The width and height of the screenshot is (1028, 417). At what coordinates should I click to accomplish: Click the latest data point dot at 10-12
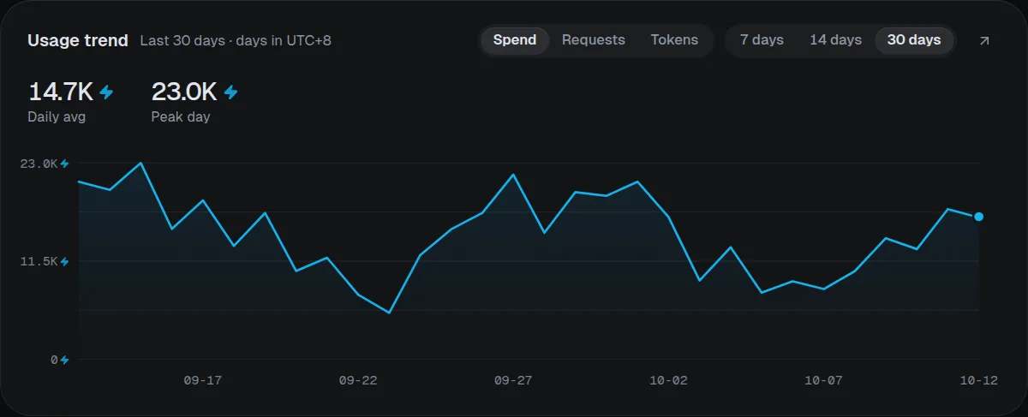point(978,217)
